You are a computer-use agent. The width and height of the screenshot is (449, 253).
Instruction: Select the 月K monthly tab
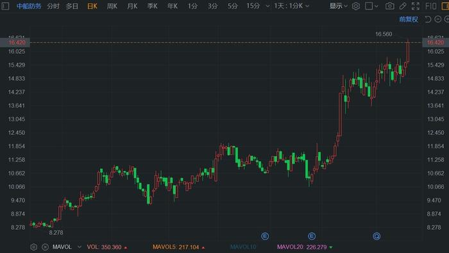(x=132, y=6)
